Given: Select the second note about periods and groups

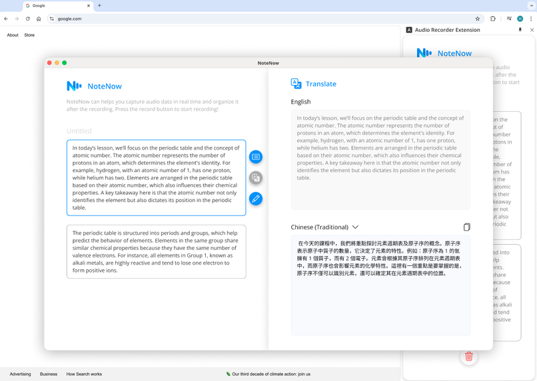Looking at the screenshot, I should [x=156, y=251].
